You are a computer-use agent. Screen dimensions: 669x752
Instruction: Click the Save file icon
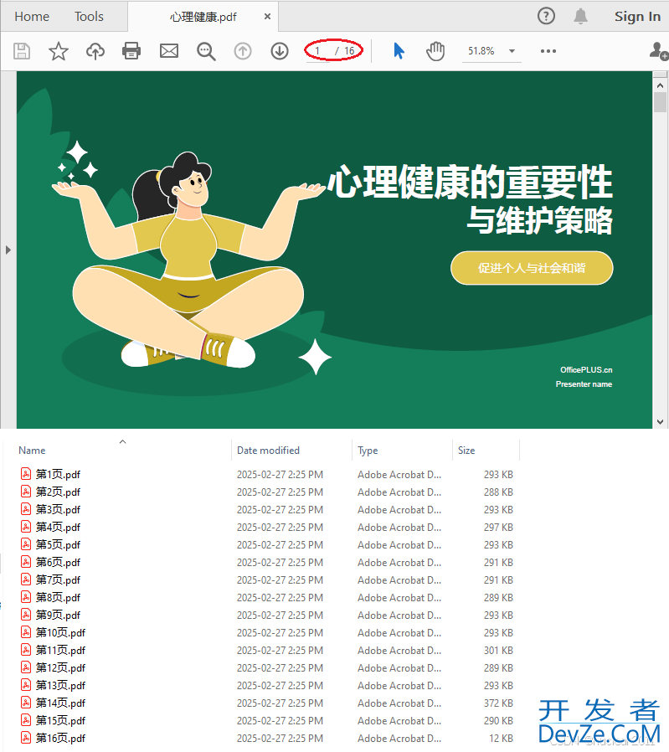[22, 51]
